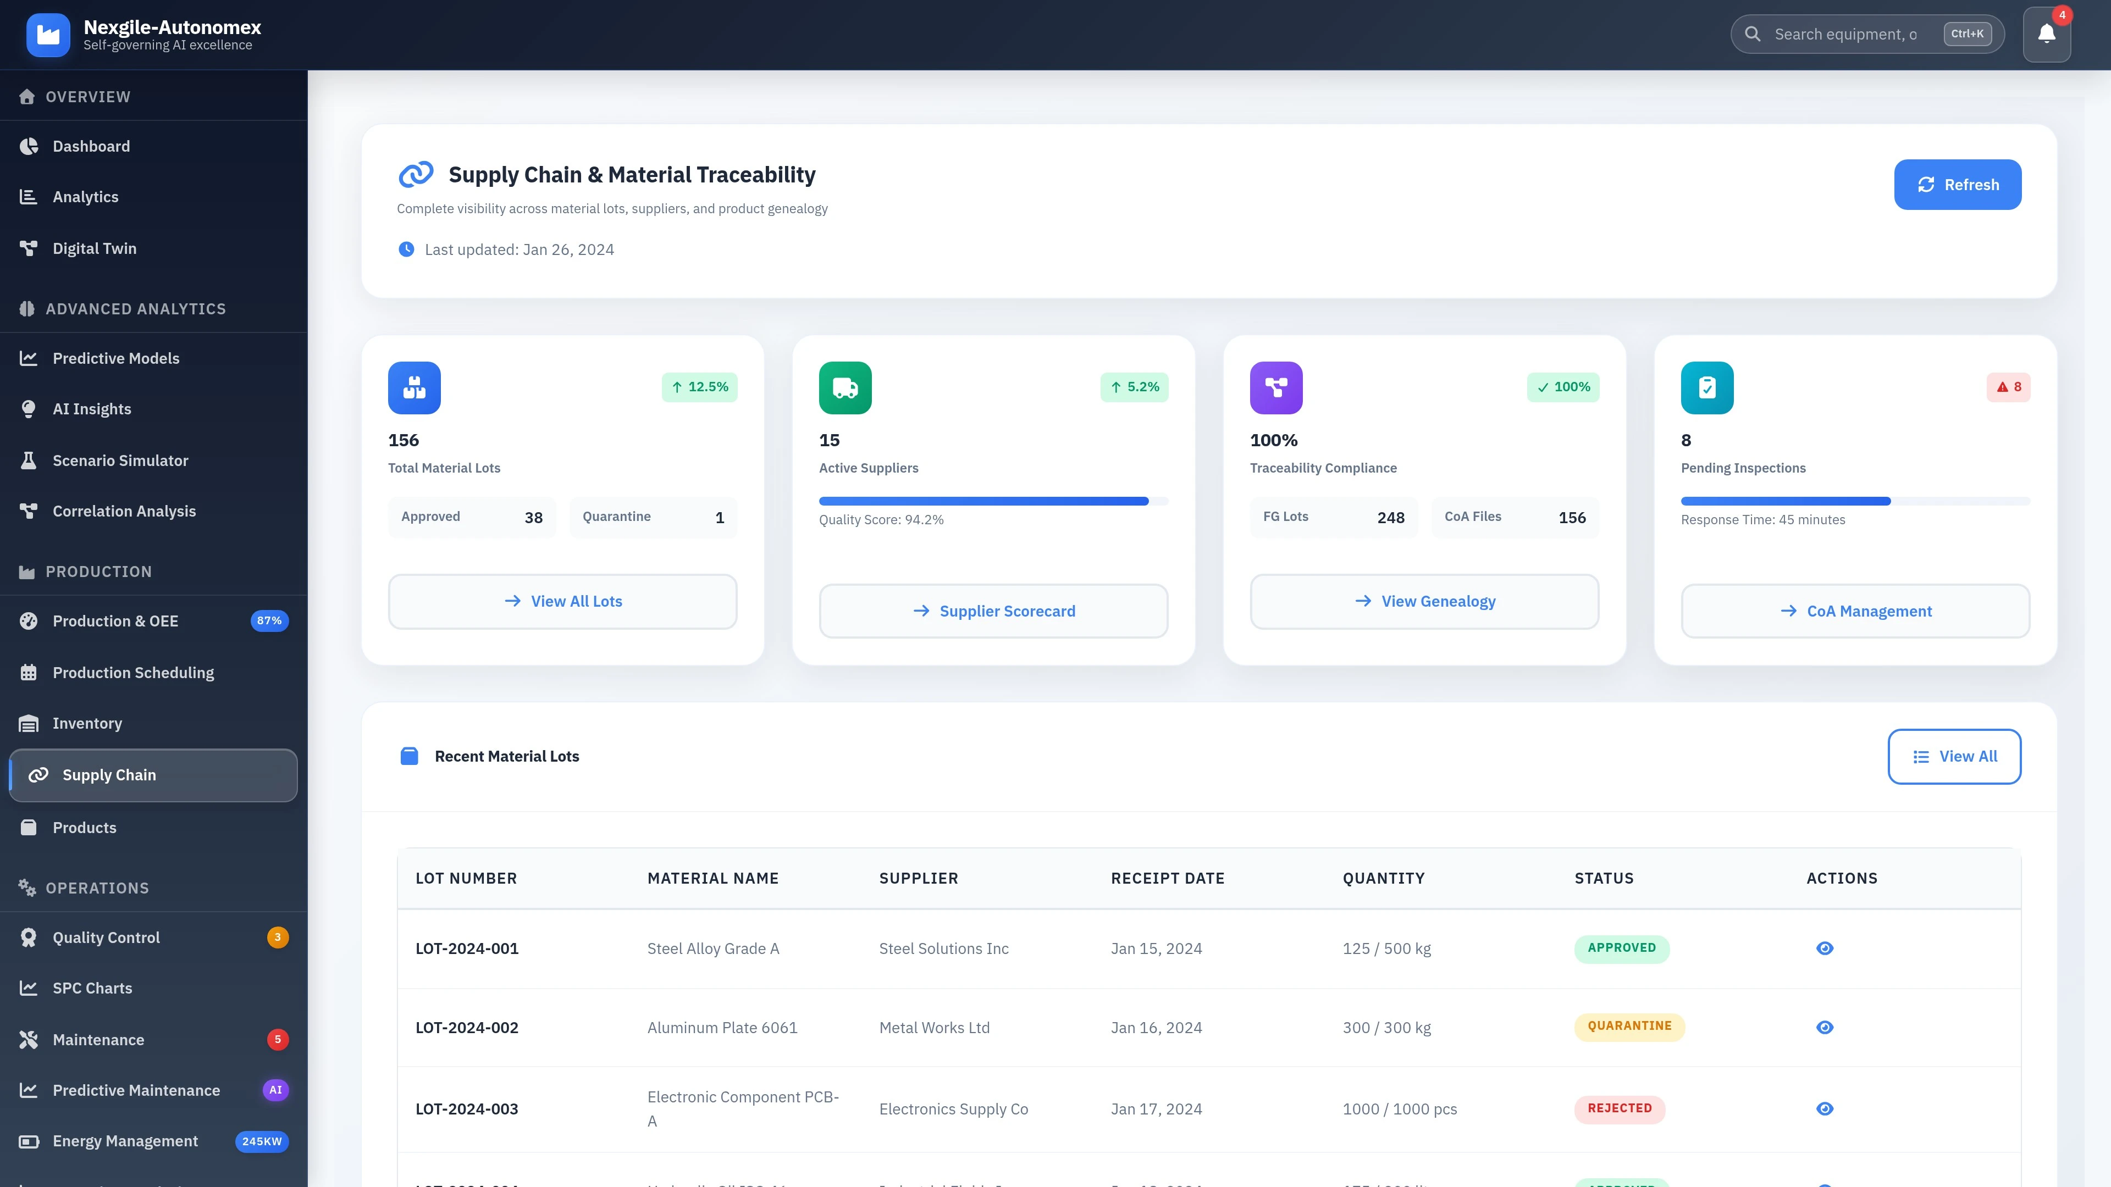
Task: Open Predictive Maintenance AI section
Action: pyautogui.click(x=136, y=1090)
